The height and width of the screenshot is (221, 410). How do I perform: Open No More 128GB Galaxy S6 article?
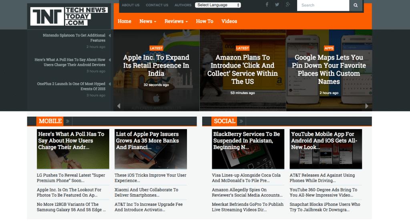click(x=71, y=207)
